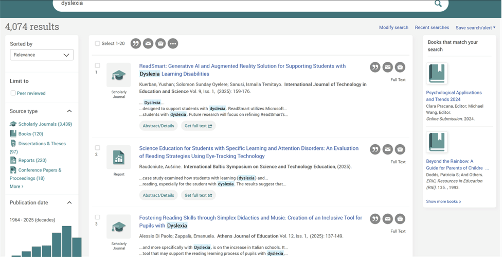
Task: Email the Science Education report result
Action: click(387, 149)
